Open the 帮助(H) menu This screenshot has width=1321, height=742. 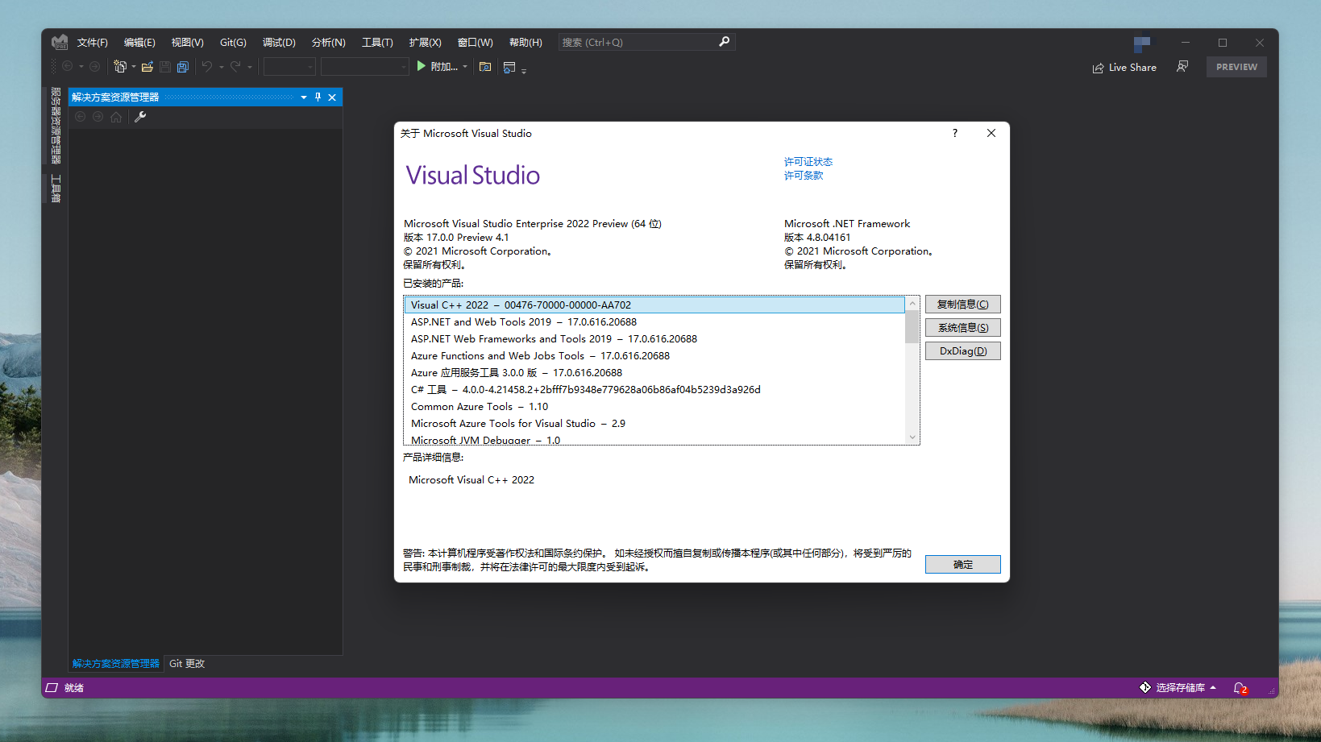[525, 43]
